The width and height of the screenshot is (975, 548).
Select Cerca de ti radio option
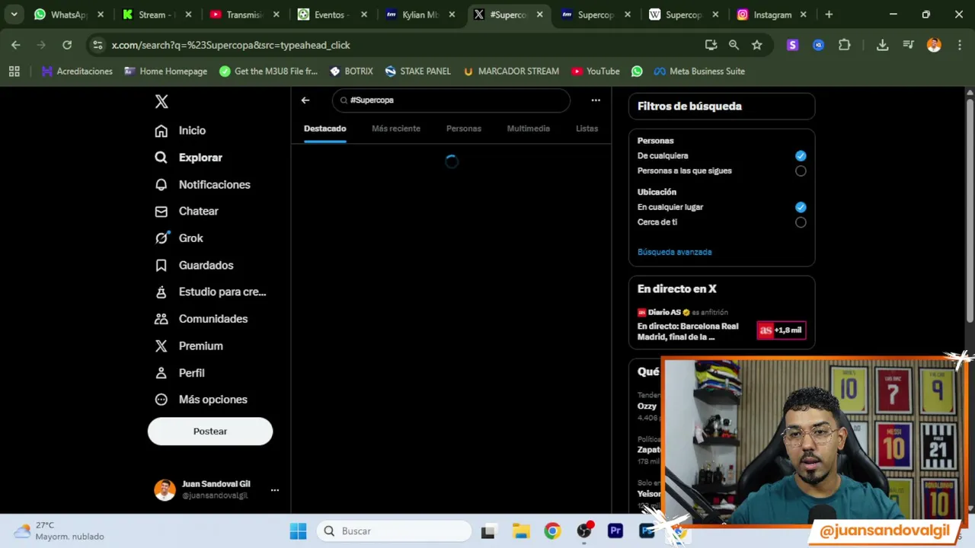801,222
